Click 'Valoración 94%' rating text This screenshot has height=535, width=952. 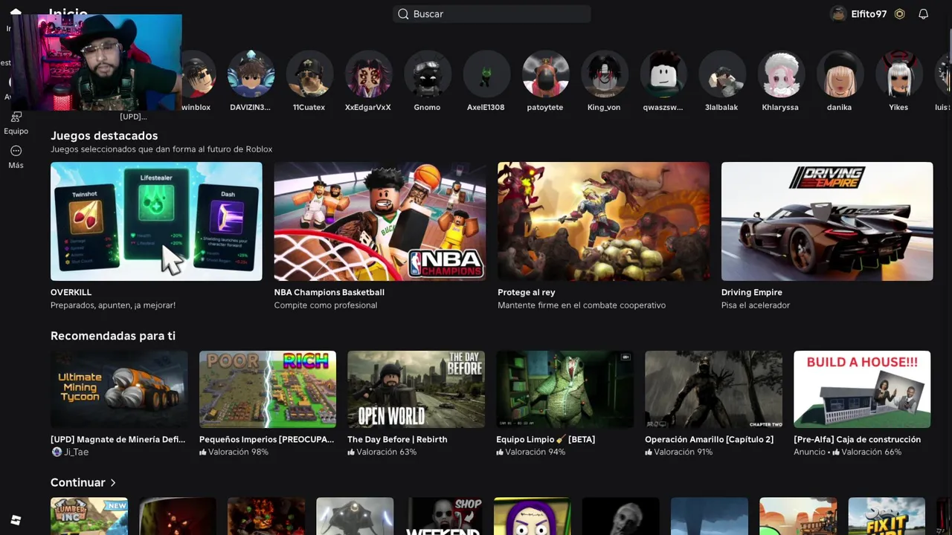[x=535, y=452]
